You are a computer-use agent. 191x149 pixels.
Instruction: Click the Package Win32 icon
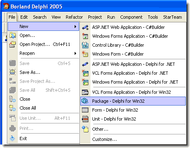click(x=85, y=101)
